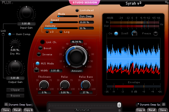Viewport: 169px width, 112px height.
Task: Save preset slot B
Action: pyautogui.click(x=163, y=110)
